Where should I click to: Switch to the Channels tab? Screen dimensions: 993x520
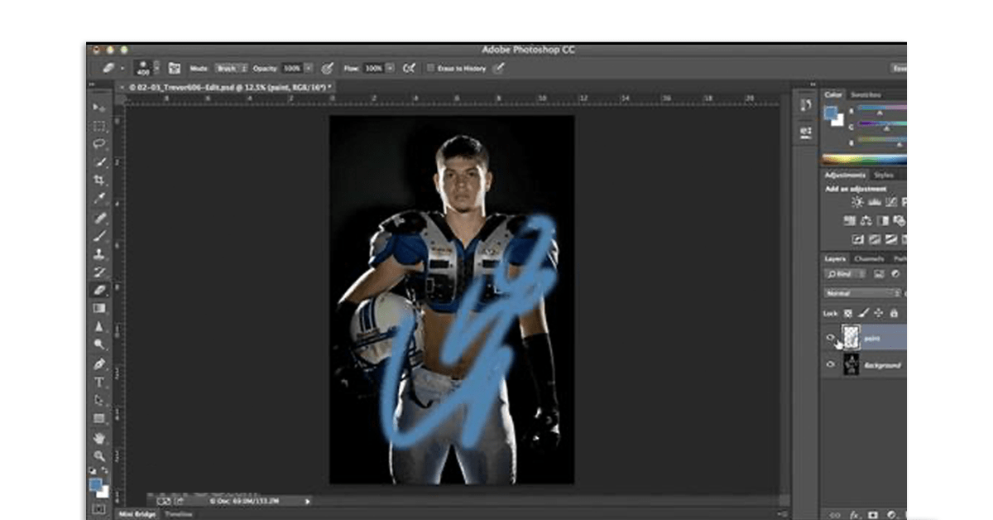point(868,259)
